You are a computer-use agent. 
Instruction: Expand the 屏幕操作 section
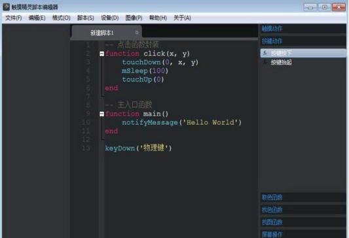point(303,234)
